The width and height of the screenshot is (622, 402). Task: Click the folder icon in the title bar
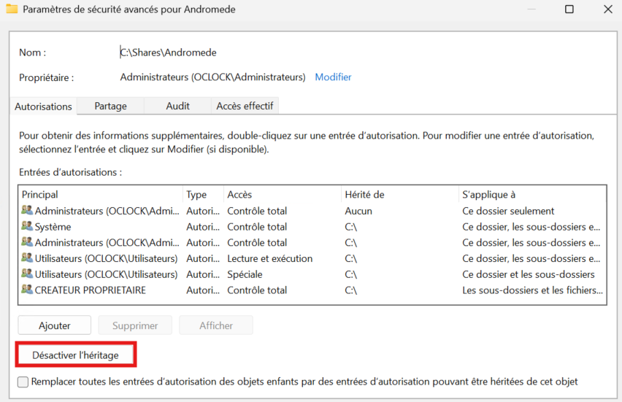(x=12, y=9)
